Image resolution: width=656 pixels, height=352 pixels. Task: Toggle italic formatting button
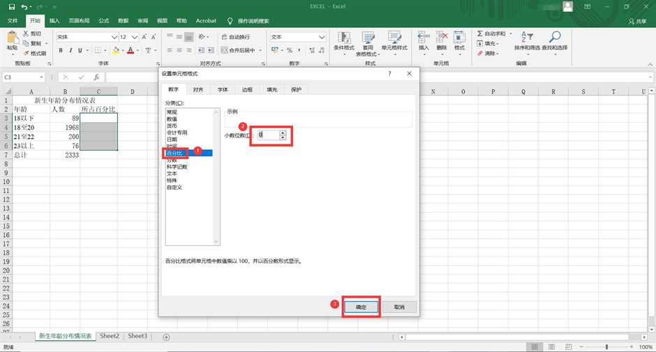click(71, 50)
